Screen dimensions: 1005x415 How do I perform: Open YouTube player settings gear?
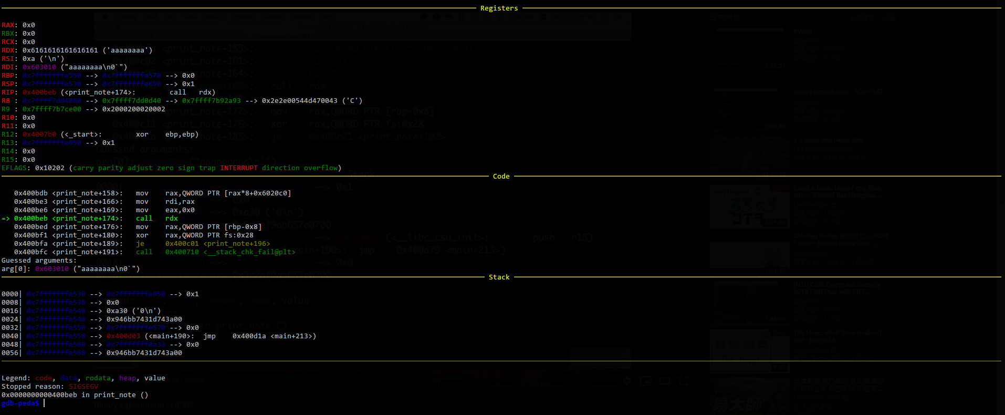[x=626, y=381]
